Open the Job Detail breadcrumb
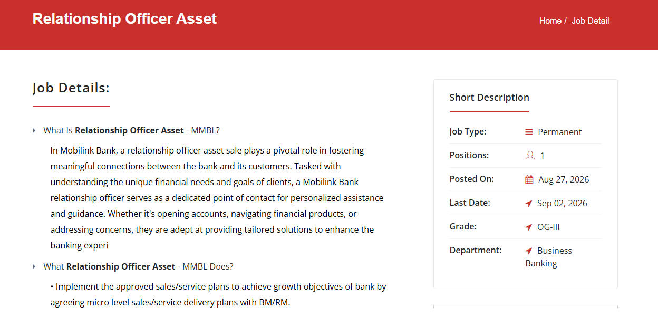This screenshot has width=658, height=326. point(591,21)
